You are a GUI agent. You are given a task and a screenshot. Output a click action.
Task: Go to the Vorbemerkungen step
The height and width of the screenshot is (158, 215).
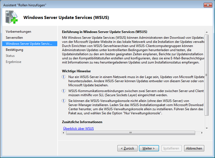tap(18, 32)
